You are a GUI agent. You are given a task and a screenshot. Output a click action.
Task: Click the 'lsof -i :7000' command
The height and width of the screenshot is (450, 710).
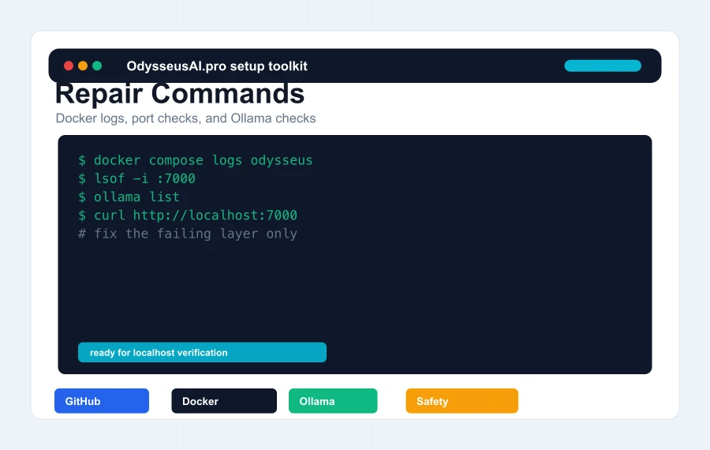(x=136, y=178)
